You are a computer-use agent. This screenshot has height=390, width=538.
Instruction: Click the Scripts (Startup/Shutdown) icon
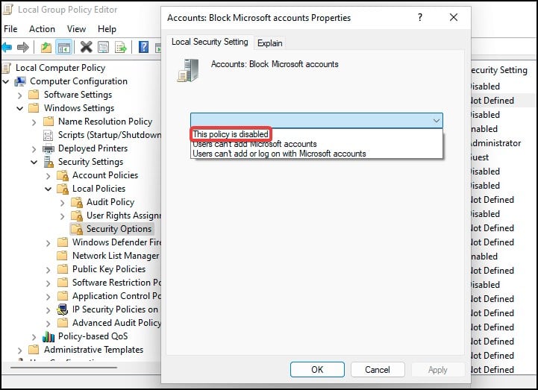pyautogui.click(x=48, y=135)
